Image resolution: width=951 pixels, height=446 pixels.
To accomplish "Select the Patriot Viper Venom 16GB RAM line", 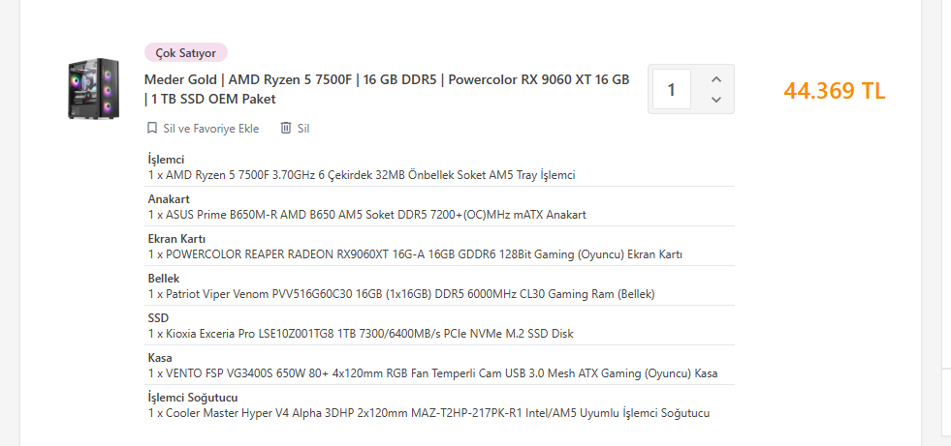I will tap(401, 294).
